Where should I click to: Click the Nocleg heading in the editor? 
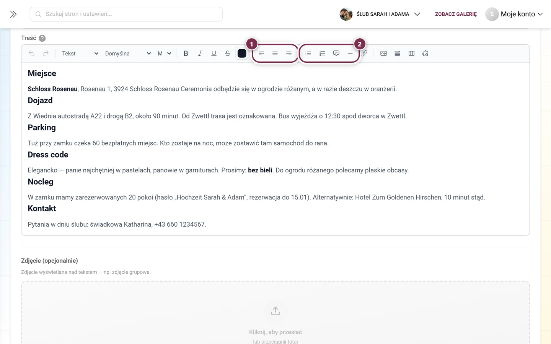click(41, 182)
